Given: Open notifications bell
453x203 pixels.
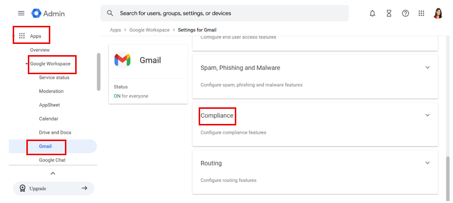Looking at the screenshot, I should pos(372,13).
